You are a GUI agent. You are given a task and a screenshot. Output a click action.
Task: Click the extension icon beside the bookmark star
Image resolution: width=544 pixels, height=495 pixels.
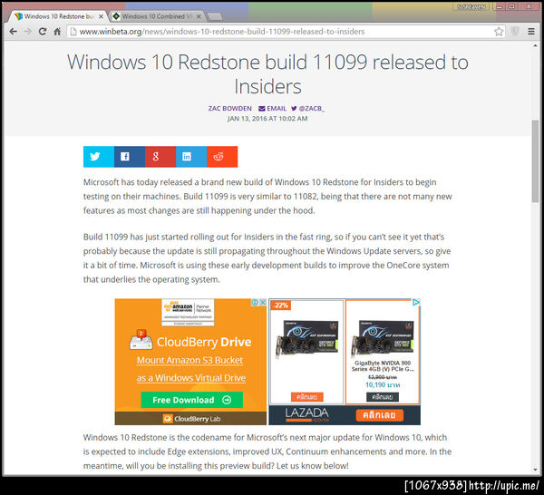515,32
